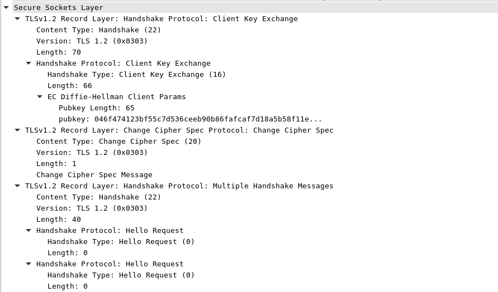Collapse the Change Cipher Spec record layer
This screenshot has width=498, height=292.
pos(17,130)
